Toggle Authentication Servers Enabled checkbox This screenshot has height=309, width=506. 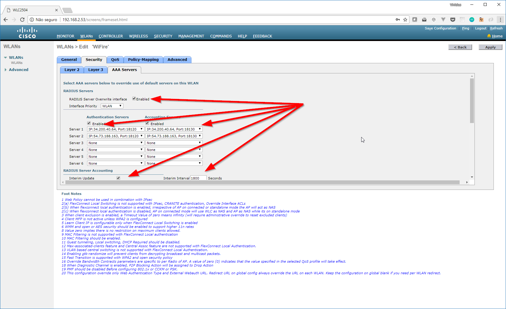point(89,123)
